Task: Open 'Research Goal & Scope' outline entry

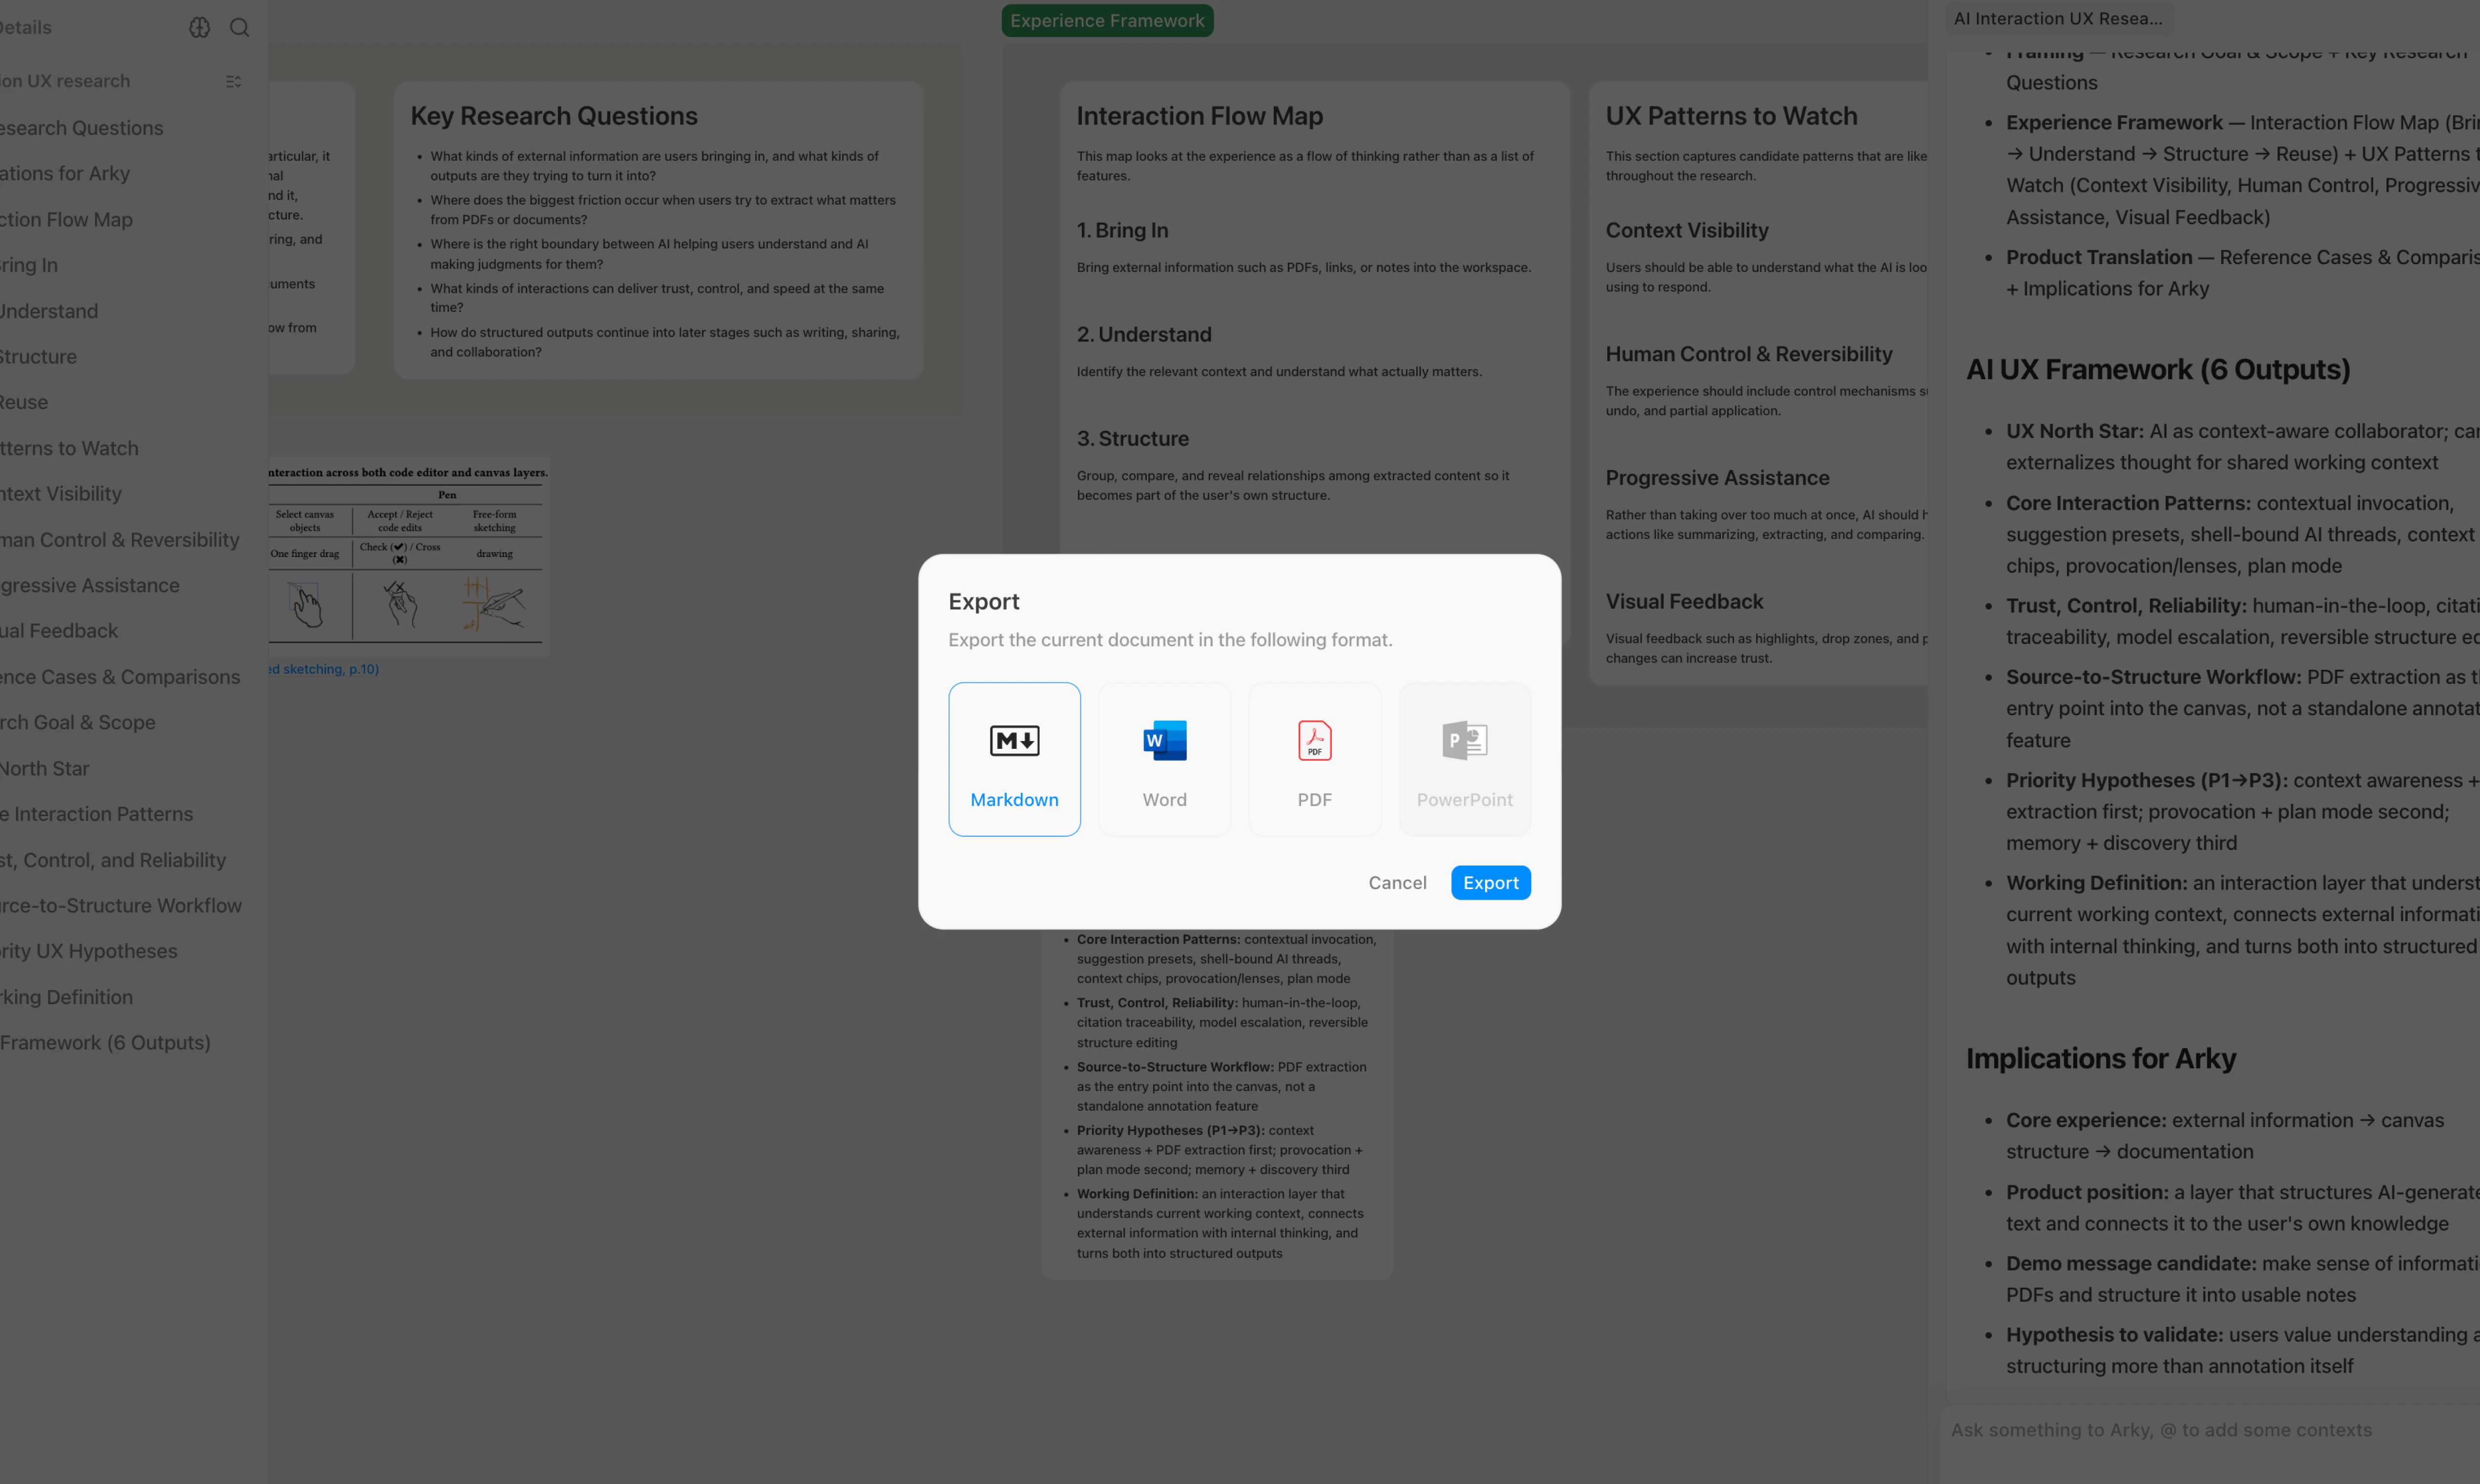Action: point(77,722)
